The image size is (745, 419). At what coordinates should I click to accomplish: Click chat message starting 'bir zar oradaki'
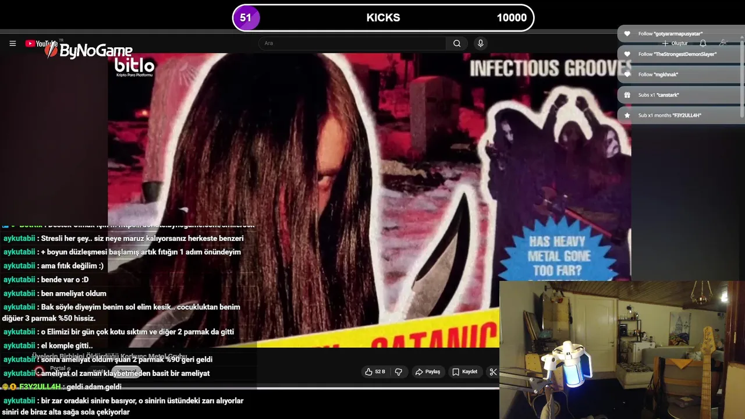point(123,406)
